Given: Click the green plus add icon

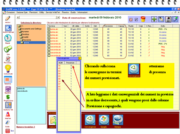Looking at the screenshot, I should pyautogui.click(x=154, y=19).
